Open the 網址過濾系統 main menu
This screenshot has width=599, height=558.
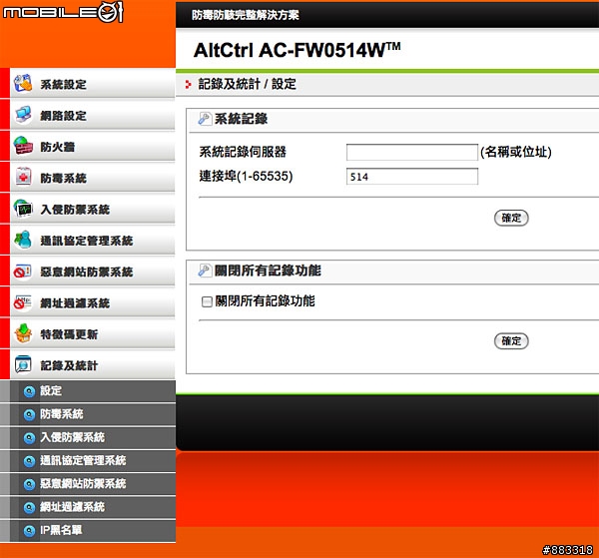coord(93,302)
